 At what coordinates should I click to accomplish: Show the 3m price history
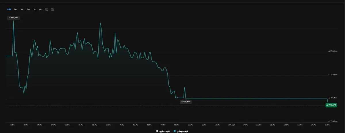tap(28, 9)
